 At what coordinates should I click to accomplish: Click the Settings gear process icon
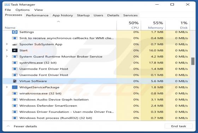[x=14, y=32]
